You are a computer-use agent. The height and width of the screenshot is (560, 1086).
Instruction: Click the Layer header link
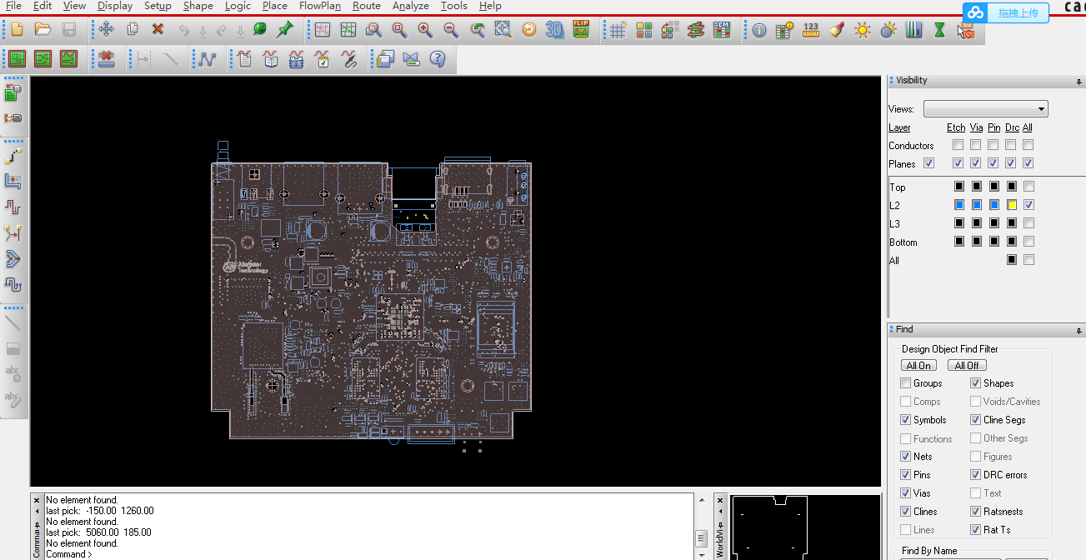coord(899,127)
